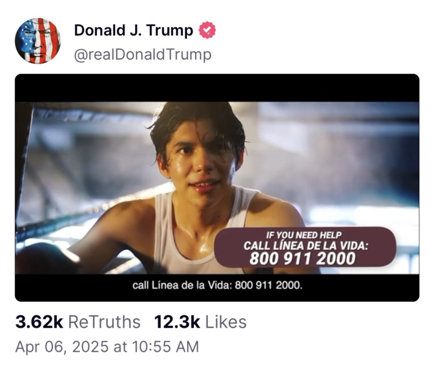
Task: Show who is under the Likes label
Action: (226, 322)
